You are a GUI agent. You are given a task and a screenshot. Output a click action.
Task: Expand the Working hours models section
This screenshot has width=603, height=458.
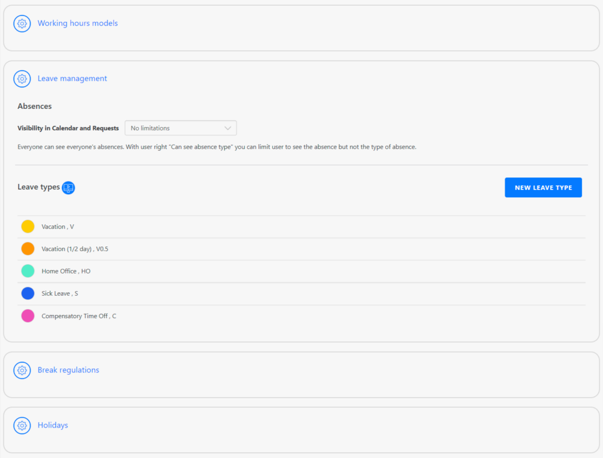77,23
